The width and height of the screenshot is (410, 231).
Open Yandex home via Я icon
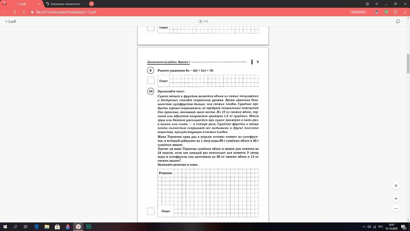tap(15, 12)
